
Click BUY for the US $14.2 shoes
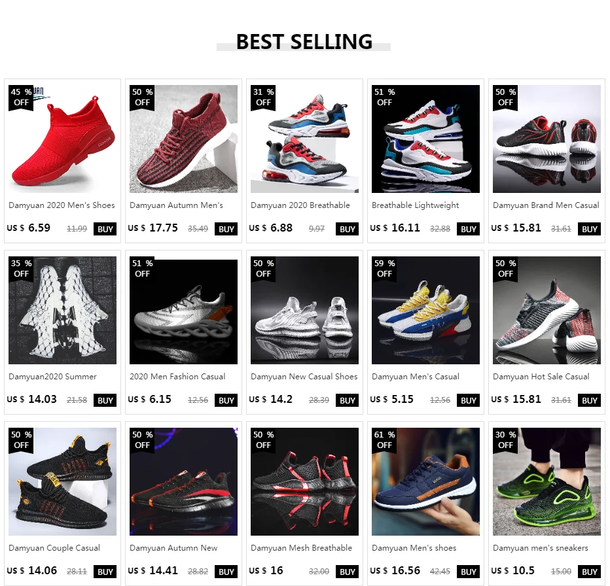coord(347,400)
